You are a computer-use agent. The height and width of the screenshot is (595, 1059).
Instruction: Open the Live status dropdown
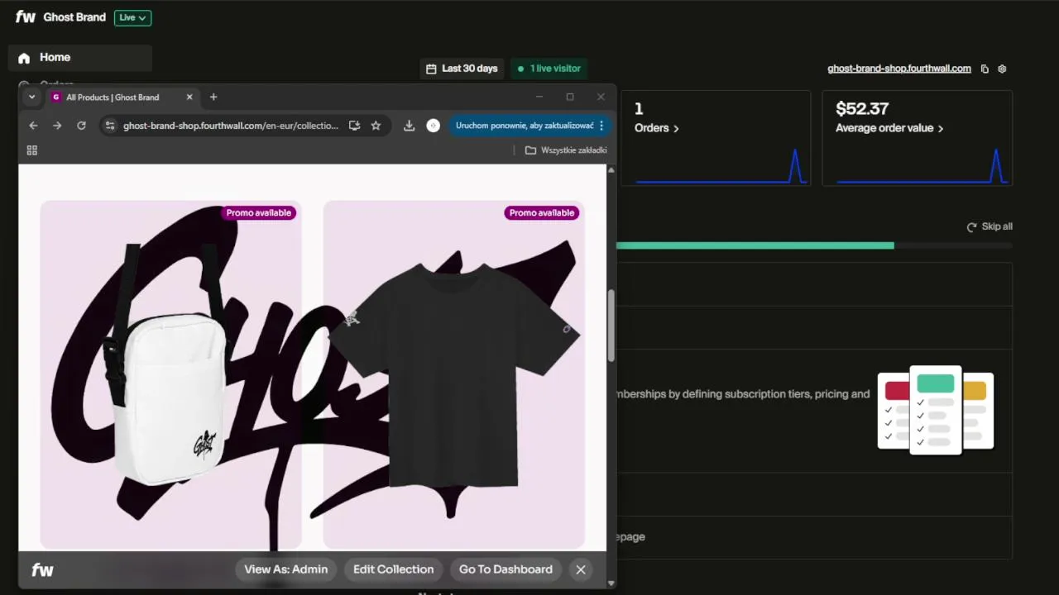coord(132,17)
